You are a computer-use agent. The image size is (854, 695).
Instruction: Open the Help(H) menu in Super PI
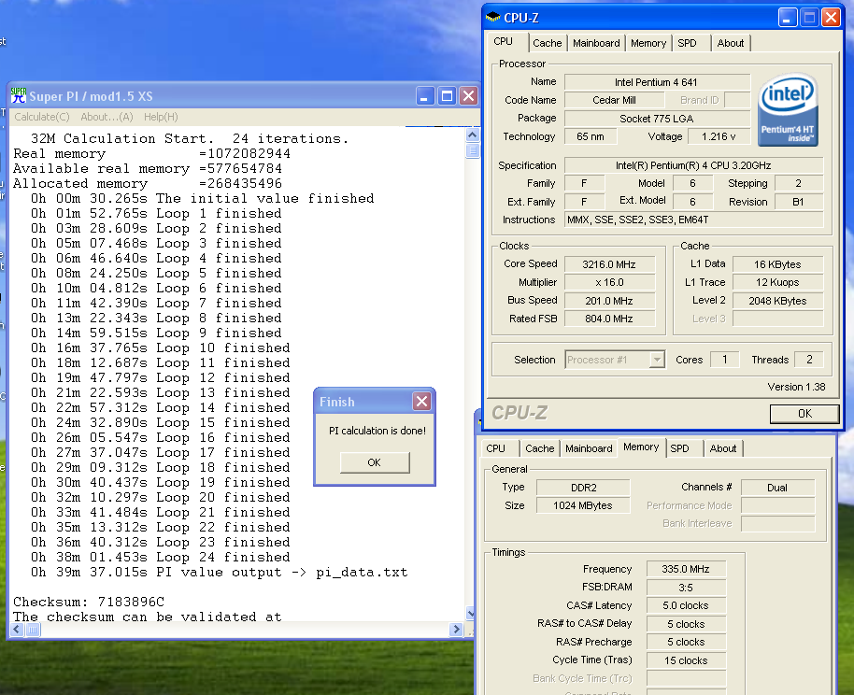(161, 117)
